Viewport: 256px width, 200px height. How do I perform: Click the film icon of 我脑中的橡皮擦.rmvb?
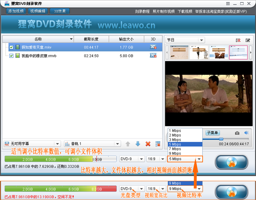coord(17,56)
